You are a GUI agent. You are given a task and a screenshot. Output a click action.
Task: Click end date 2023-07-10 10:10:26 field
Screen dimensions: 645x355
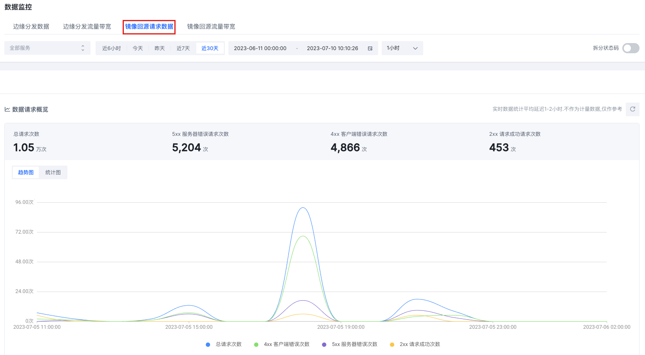(332, 48)
